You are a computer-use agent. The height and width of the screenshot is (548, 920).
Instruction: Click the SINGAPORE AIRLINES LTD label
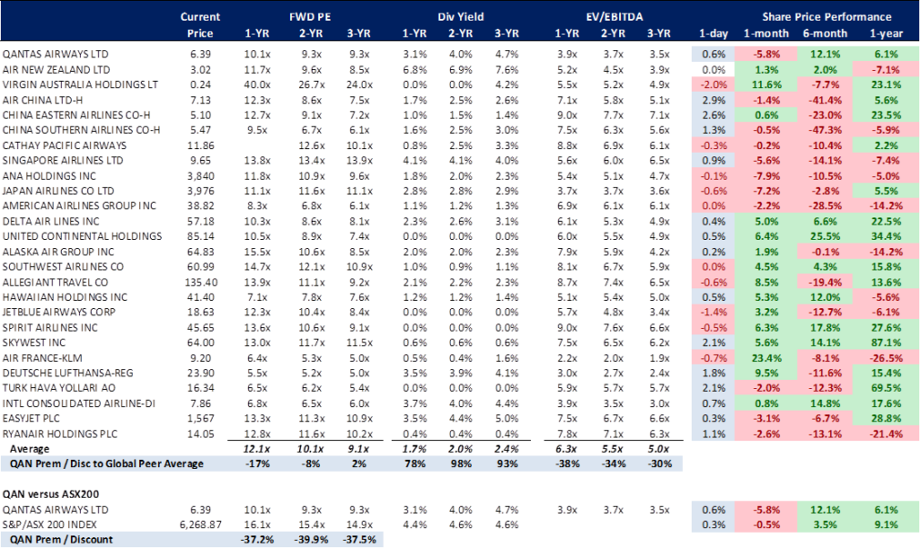[63, 161]
